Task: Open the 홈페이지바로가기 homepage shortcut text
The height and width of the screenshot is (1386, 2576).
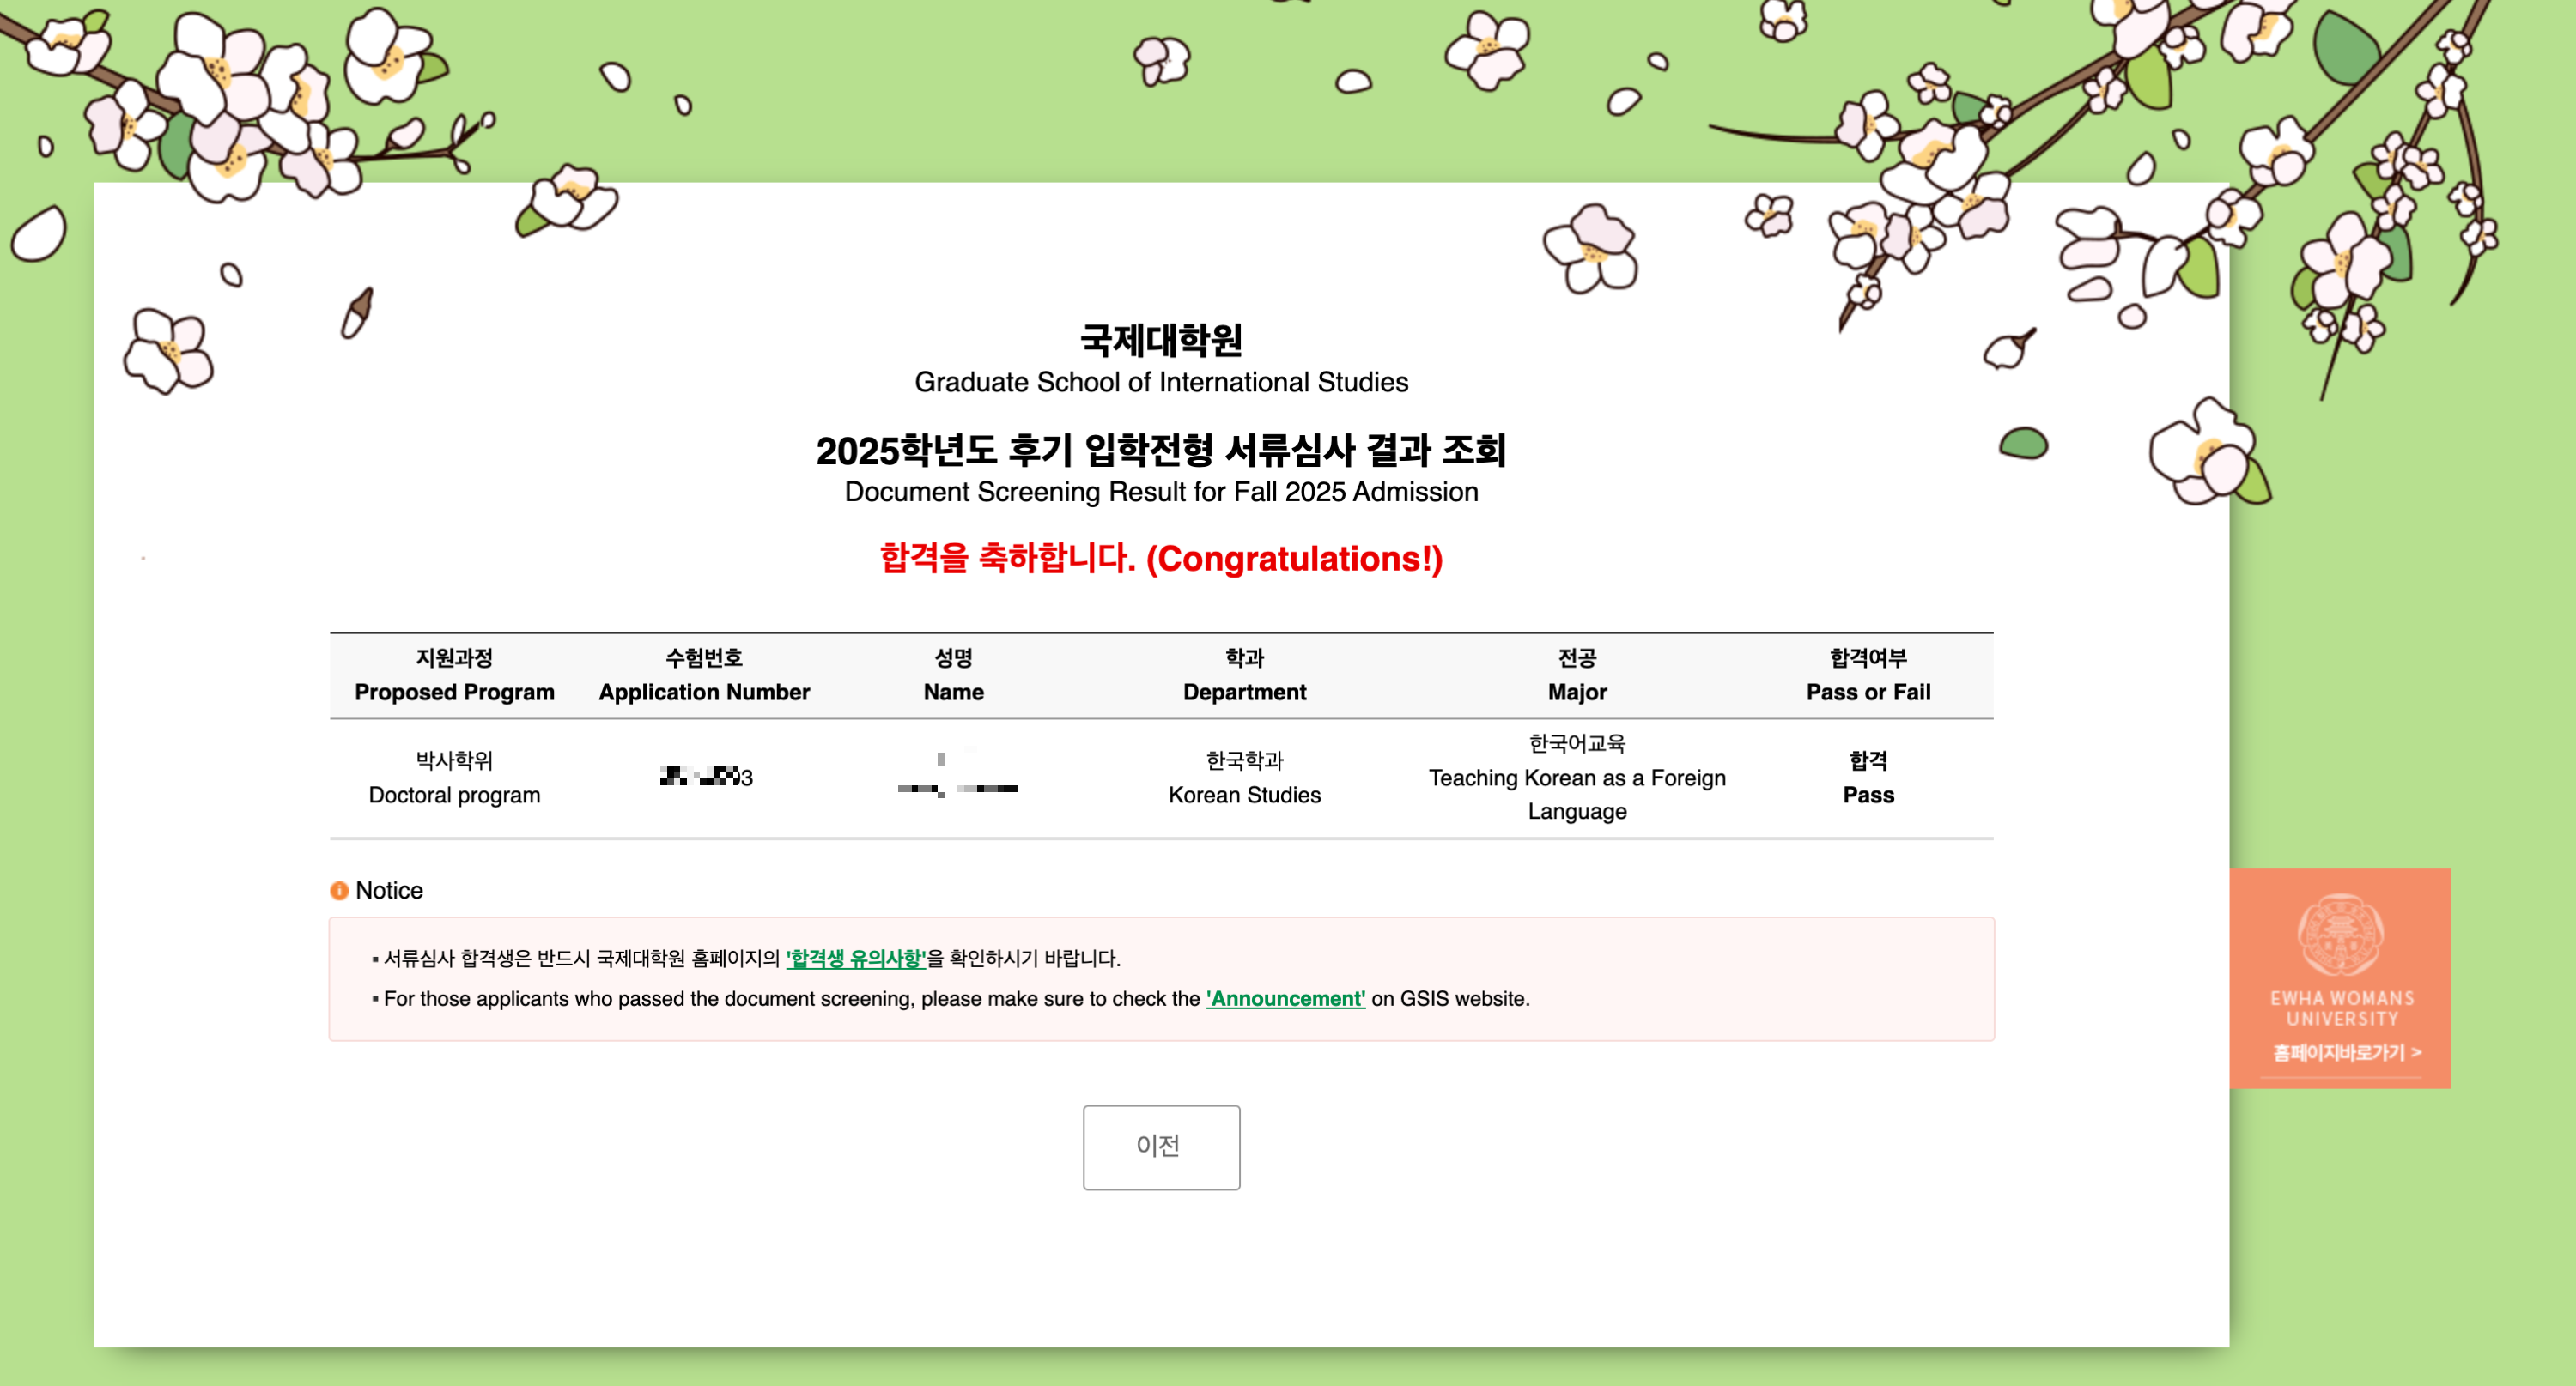Action: point(2346,1052)
